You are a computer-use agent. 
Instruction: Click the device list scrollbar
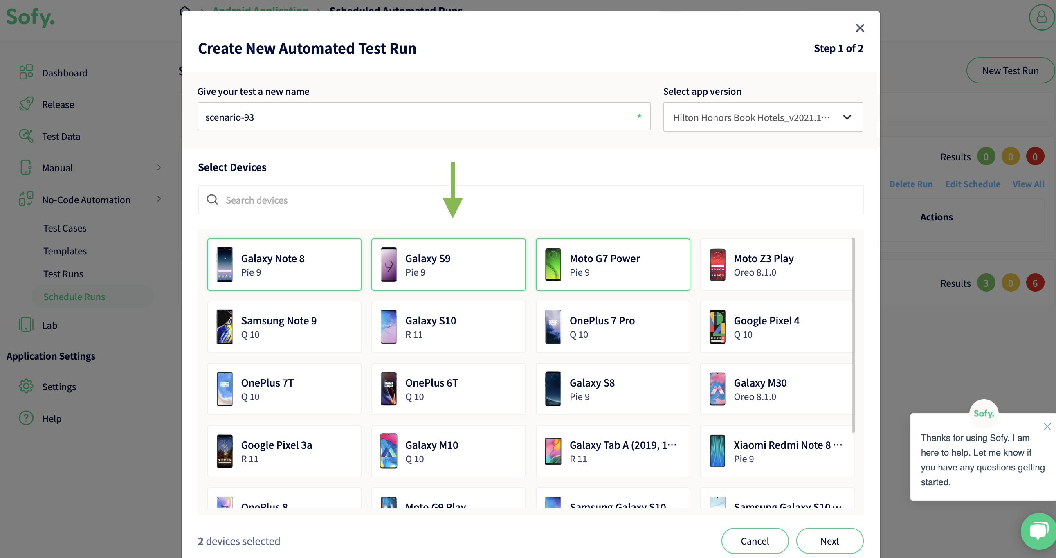tap(853, 335)
